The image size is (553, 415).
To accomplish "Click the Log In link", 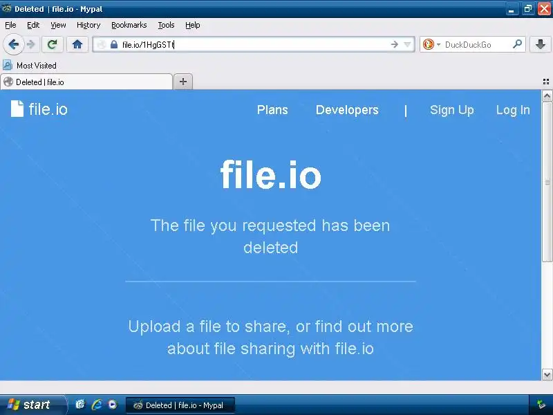I will coord(513,110).
